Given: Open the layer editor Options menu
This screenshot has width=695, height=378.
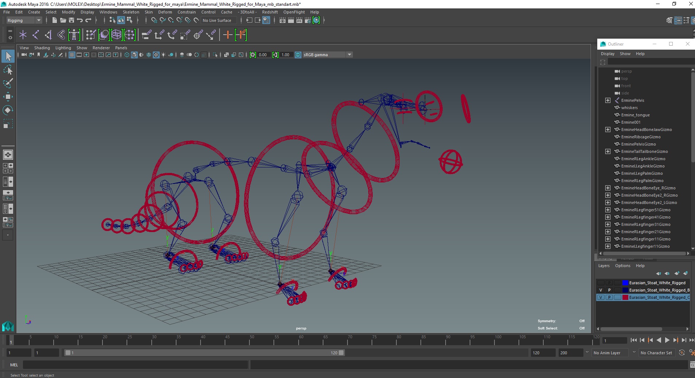Looking at the screenshot, I should 622,266.
